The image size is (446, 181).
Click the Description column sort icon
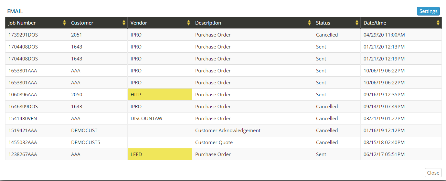[309, 23]
